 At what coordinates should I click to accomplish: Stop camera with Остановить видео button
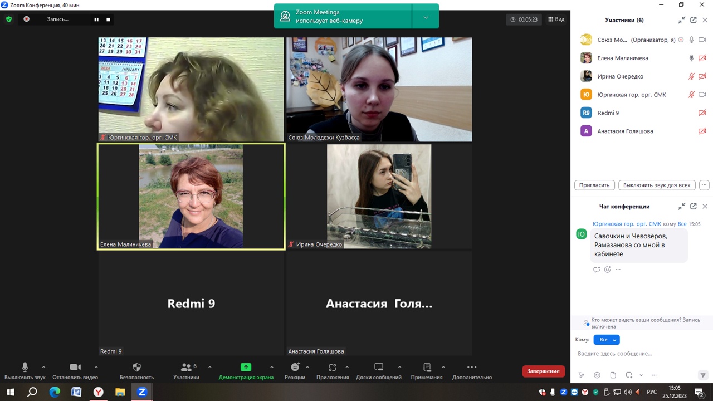pyautogui.click(x=75, y=371)
